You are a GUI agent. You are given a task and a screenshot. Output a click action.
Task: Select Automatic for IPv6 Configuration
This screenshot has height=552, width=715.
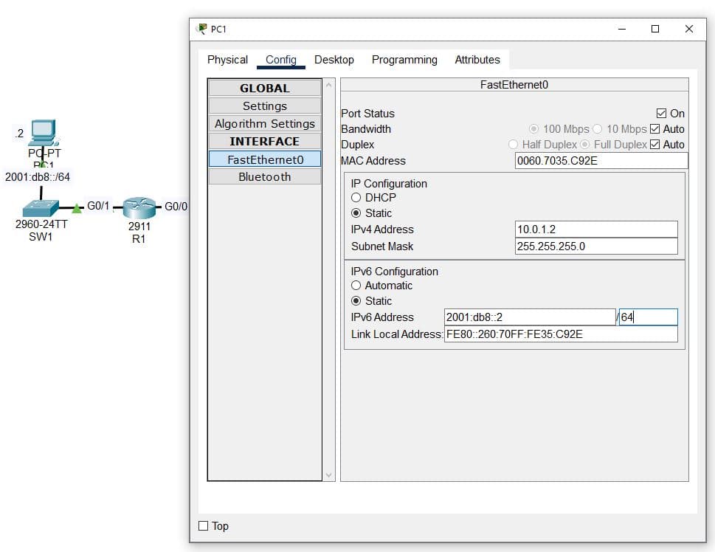click(x=356, y=286)
